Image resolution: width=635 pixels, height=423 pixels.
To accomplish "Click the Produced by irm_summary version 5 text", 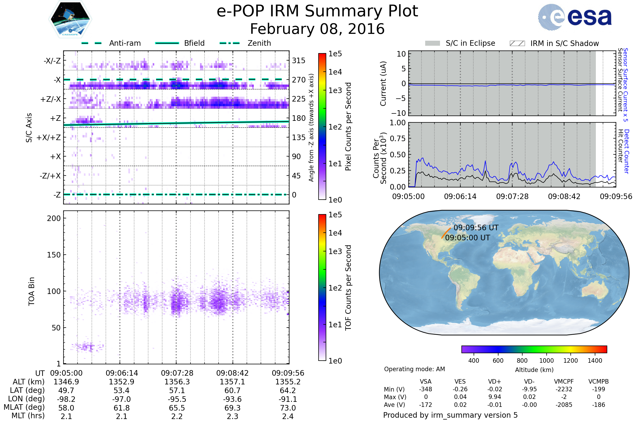I will tap(450, 415).
